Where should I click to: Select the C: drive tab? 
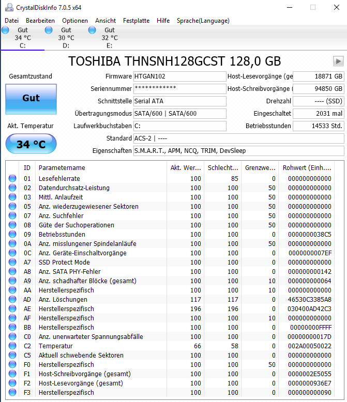(x=23, y=38)
